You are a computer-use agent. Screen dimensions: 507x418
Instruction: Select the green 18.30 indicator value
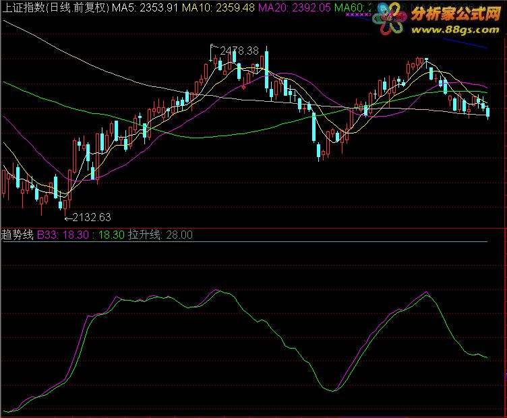[x=111, y=235]
